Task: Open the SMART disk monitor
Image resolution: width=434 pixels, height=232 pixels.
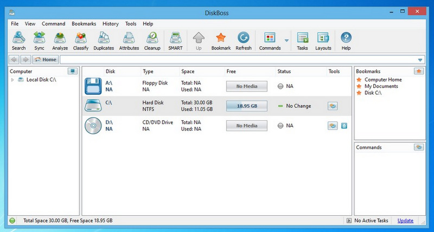Action: pos(175,41)
